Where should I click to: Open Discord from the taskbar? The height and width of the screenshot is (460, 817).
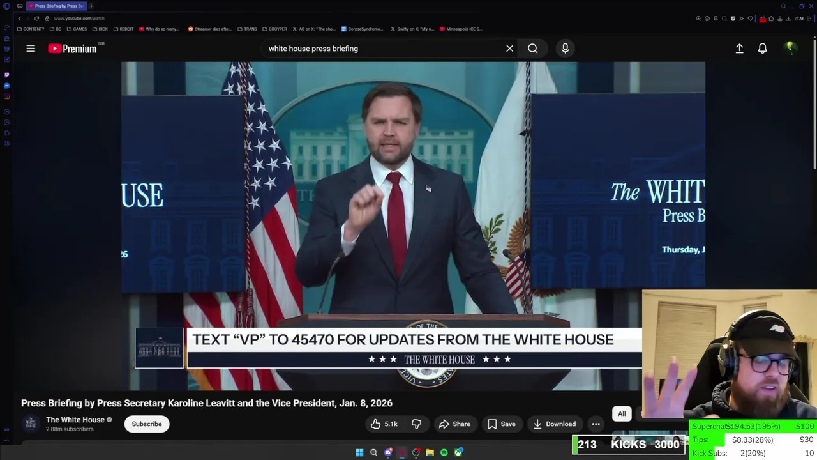coord(388,453)
